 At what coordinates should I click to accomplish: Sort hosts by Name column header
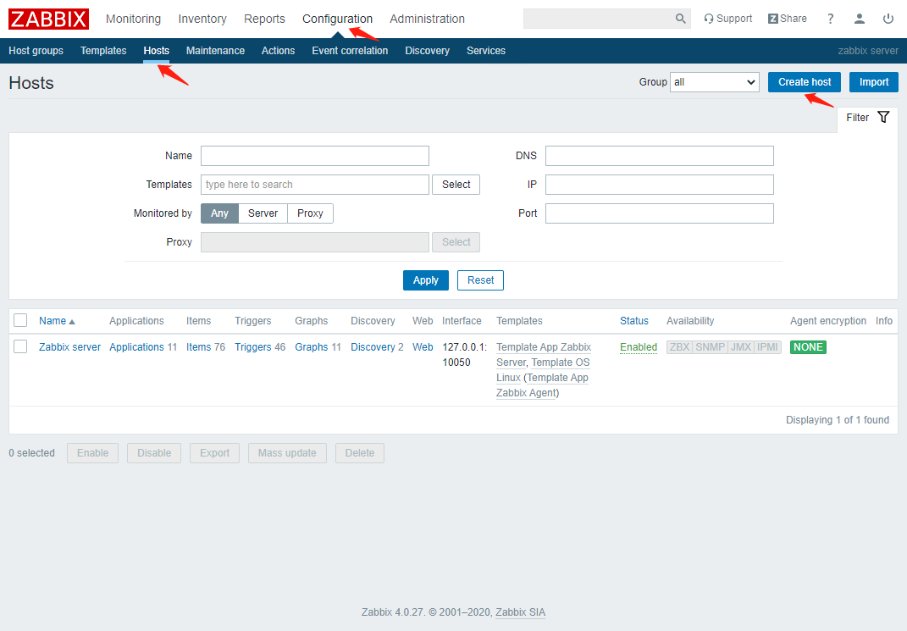(x=53, y=321)
